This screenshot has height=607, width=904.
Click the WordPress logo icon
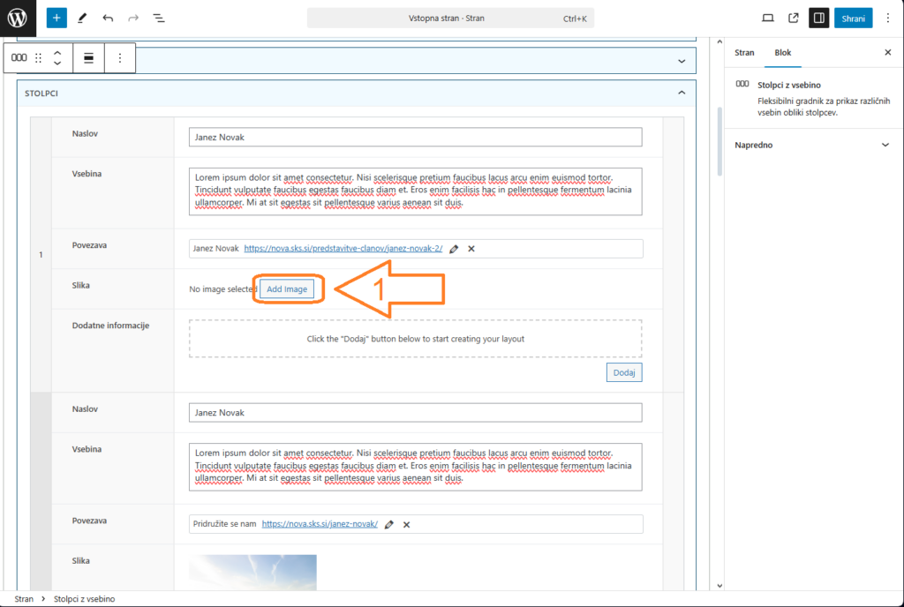point(18,18)
